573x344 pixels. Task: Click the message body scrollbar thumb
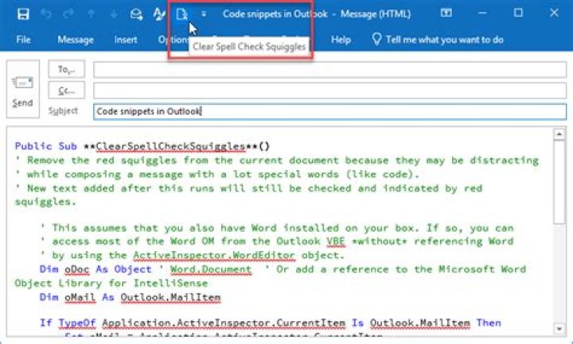tap(559, 182)
